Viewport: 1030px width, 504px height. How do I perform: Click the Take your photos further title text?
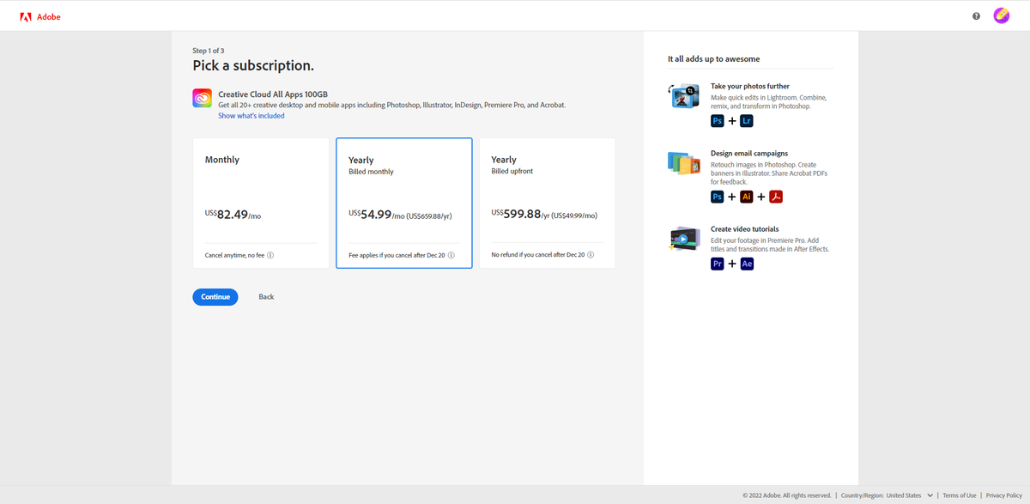750,87
